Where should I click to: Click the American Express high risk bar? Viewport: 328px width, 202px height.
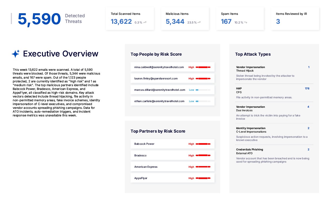[x=203, y=167]
